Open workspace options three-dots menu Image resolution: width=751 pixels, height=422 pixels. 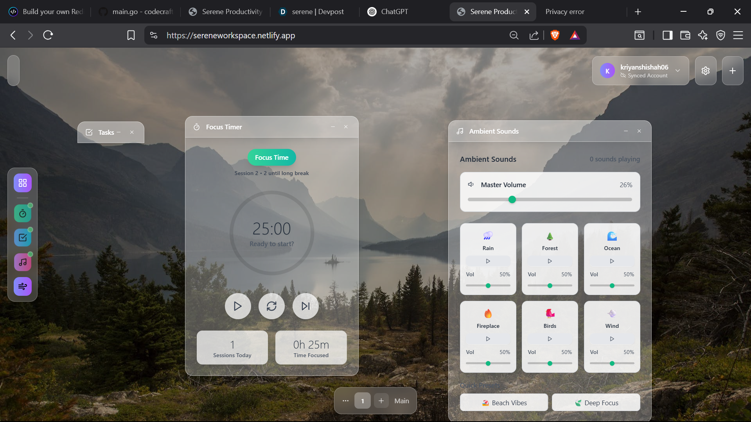345,401
